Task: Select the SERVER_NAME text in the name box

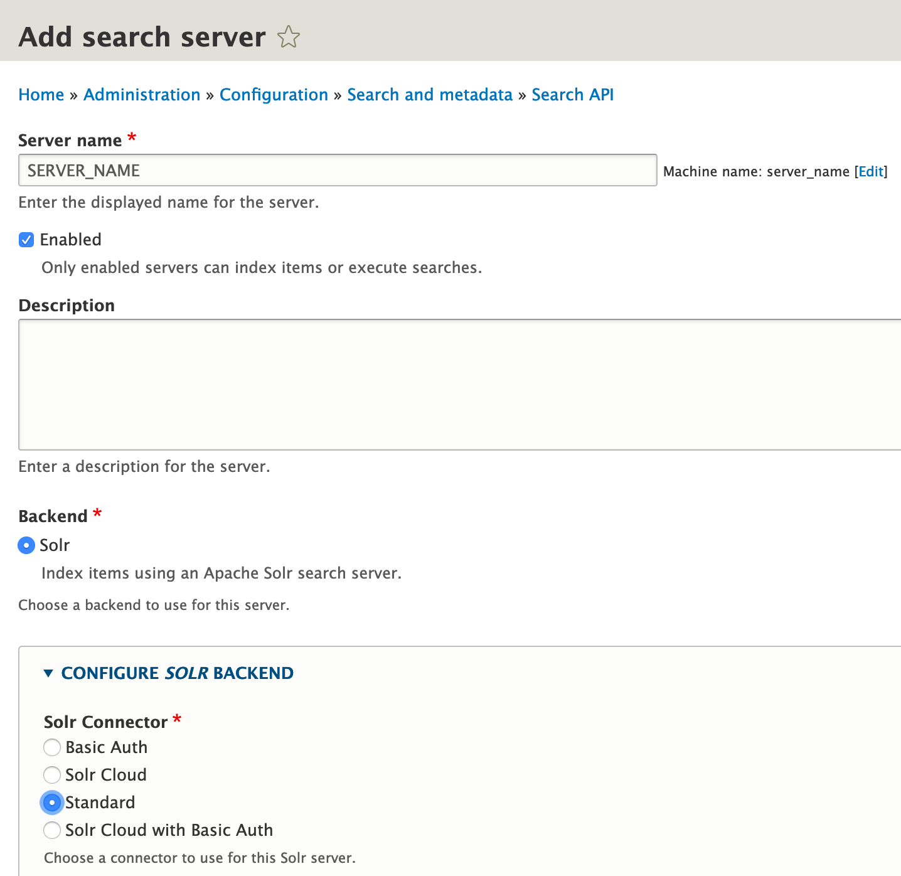Action: (82, 170)
